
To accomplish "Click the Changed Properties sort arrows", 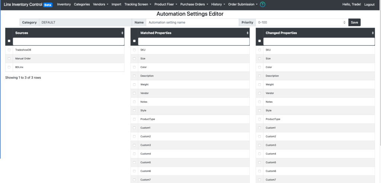I will [x=373, y=33].
